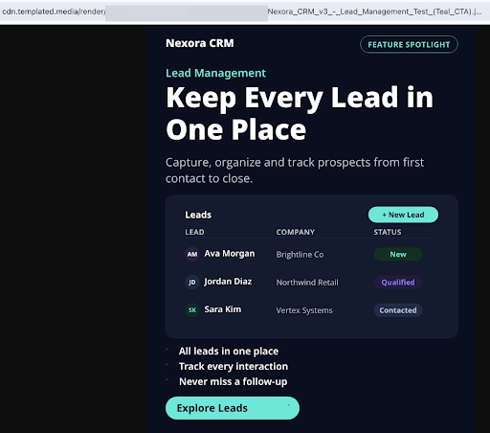Click the Nexora CRM logo text
The width and height of the screenshot is (490, 433).
200,43
